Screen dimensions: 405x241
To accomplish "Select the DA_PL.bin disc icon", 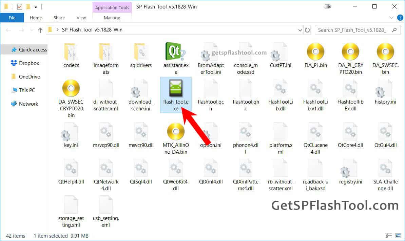I will (x=315, y=51).
